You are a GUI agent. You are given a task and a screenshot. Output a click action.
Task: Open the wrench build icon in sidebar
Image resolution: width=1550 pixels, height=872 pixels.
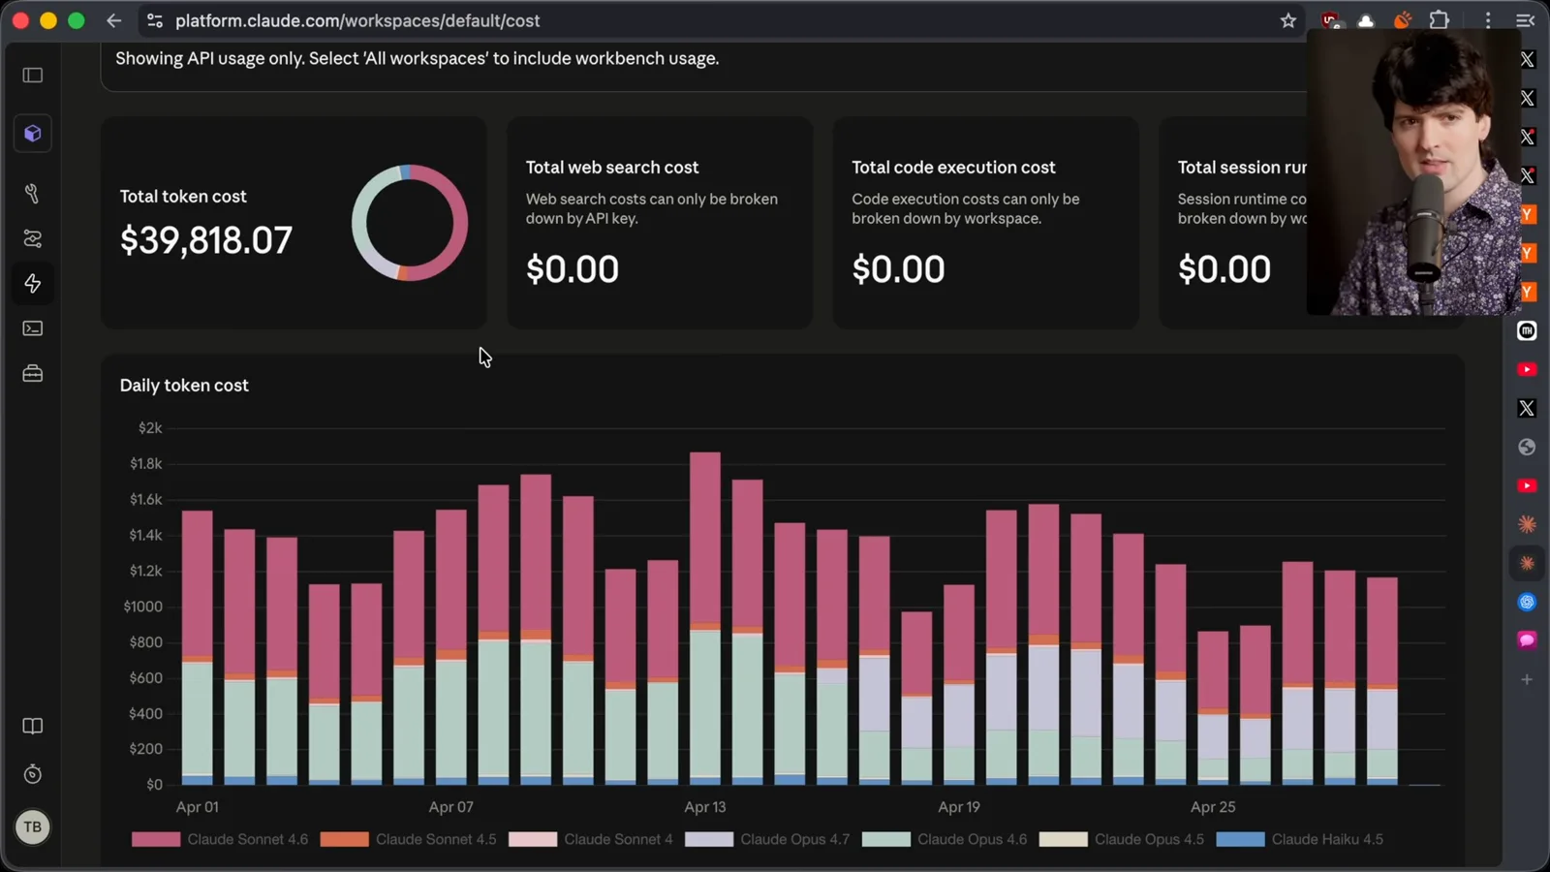[x=33, y=194]
